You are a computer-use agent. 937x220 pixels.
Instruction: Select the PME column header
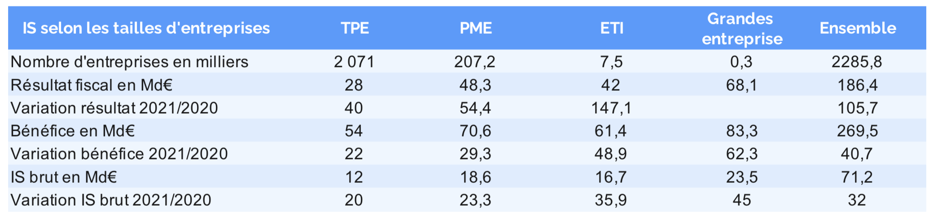[476, 28]
